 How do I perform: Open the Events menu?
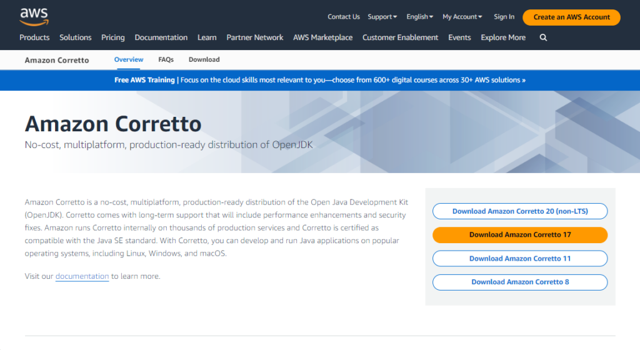(x=459, y=37)
